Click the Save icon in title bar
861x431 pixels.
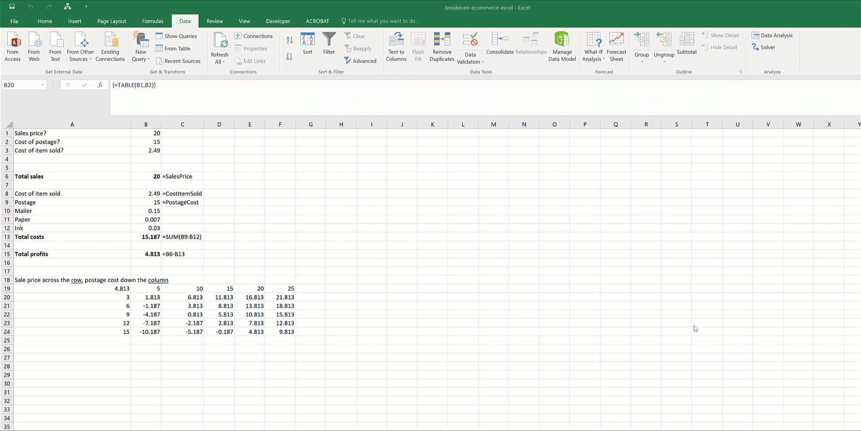(12, 7)
